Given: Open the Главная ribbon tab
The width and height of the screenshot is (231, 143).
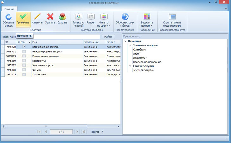Looking at the screenshot, I should [x=9, y=9].
